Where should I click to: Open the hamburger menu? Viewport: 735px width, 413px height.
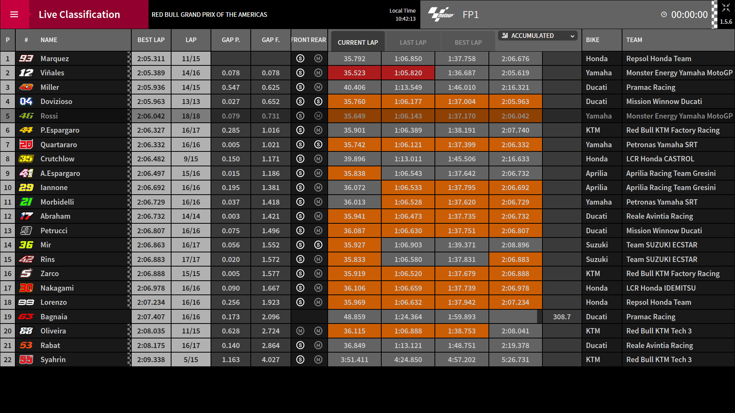pyautogui.click(x=14, y=15)
